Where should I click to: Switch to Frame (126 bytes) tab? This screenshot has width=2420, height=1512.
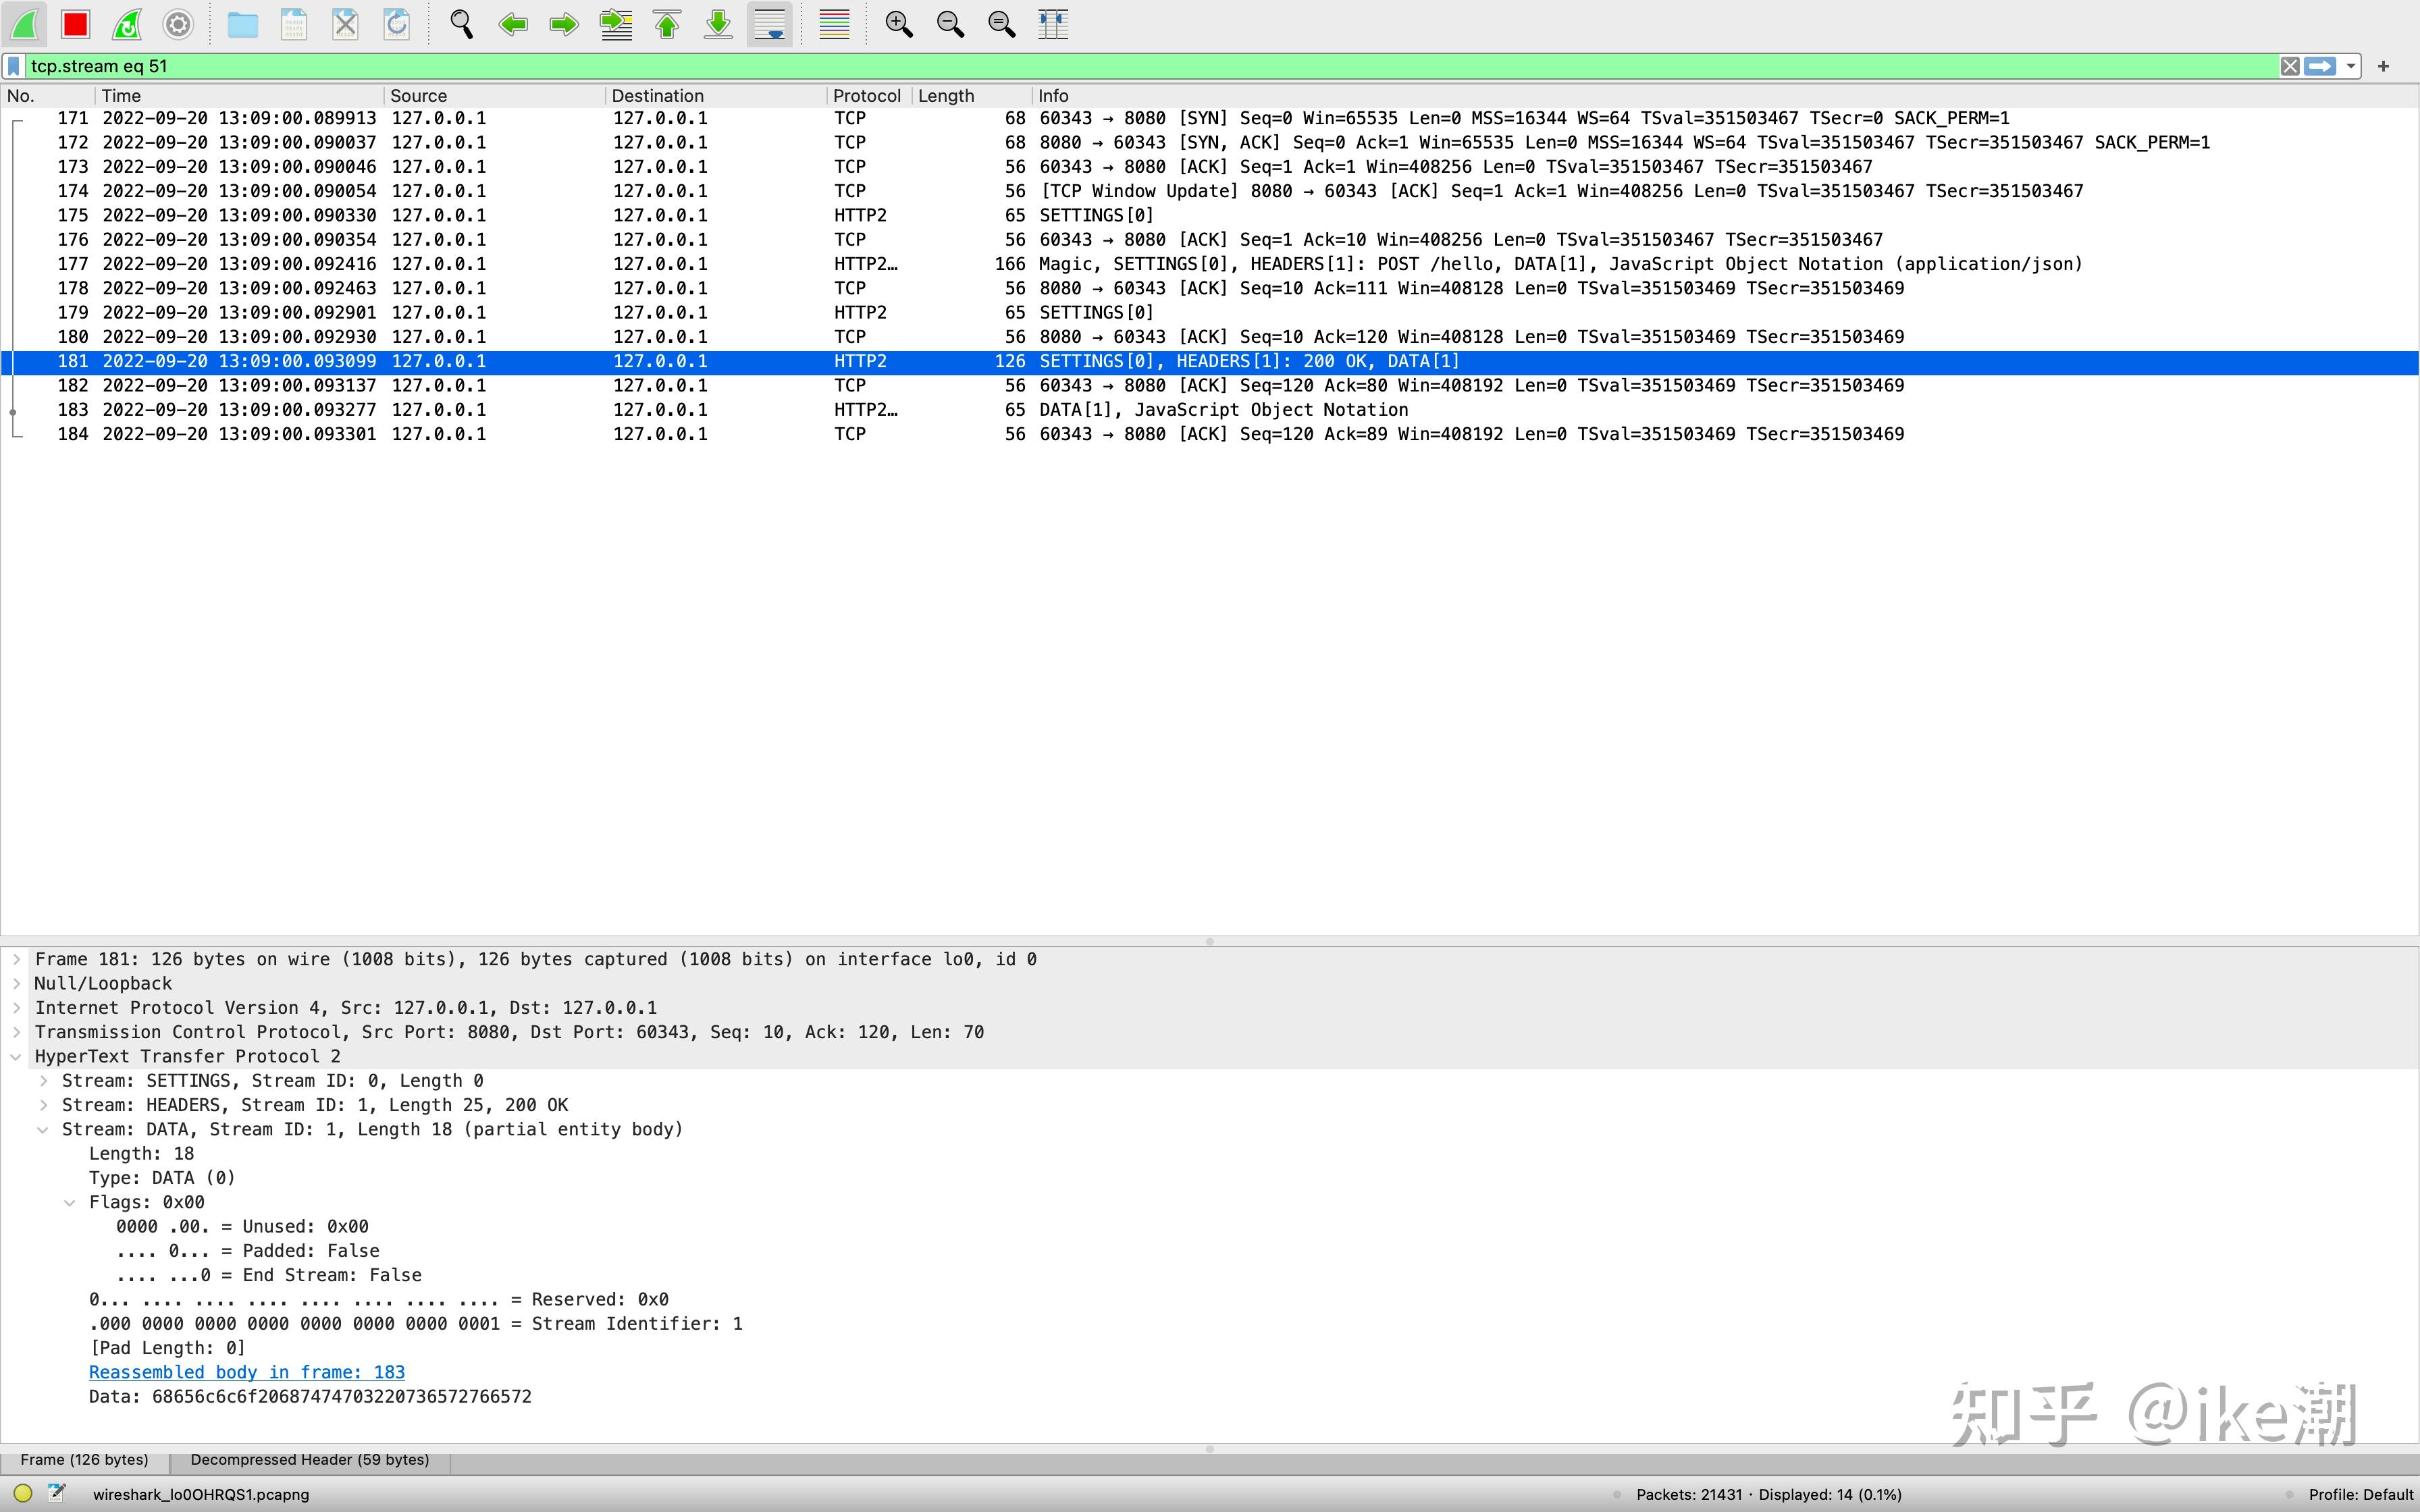click(x=84, y=1460)
